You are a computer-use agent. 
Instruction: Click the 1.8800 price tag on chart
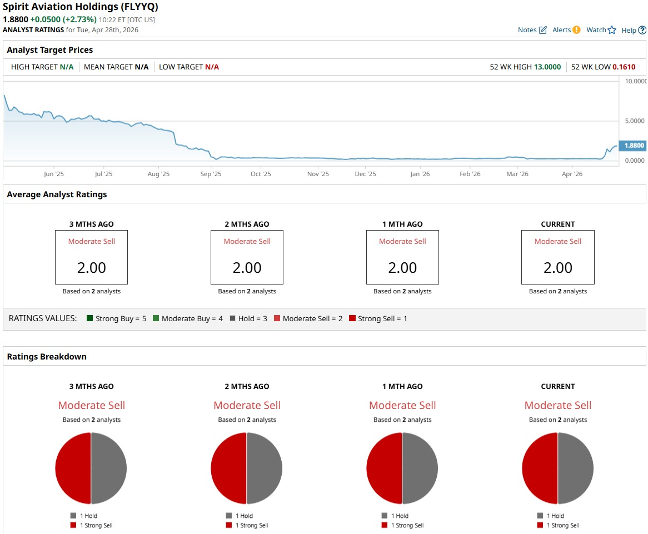click(634, 146)
